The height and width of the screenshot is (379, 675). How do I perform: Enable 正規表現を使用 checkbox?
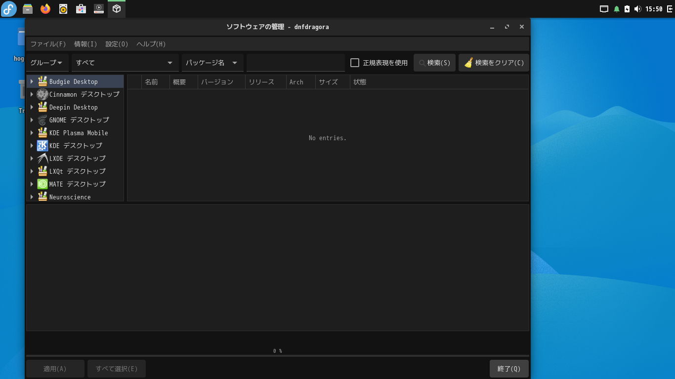pos(355,63)
